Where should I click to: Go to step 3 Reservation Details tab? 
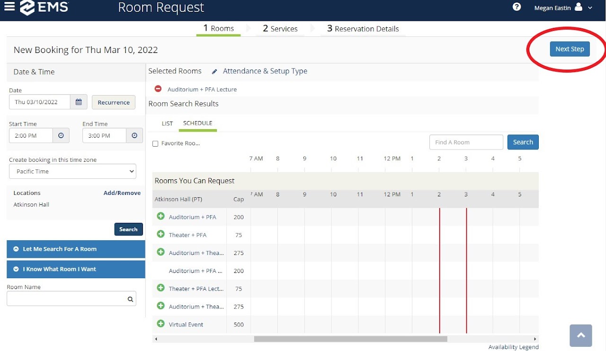[x=363, y=29]
